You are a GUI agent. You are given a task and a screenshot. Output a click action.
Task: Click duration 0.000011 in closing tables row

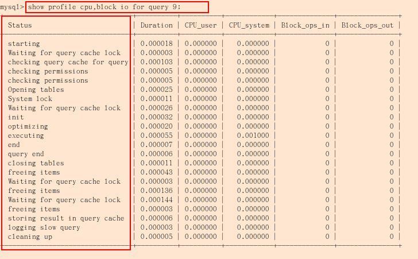coord(157,163)
